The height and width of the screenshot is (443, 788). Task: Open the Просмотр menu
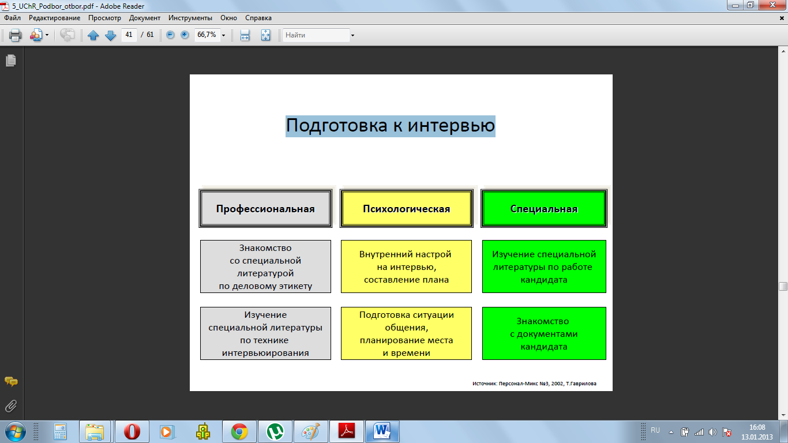[x=104, y=18]
